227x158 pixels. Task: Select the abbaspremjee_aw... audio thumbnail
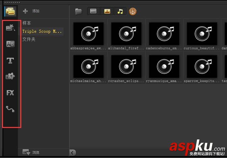[x=89, y=34]
